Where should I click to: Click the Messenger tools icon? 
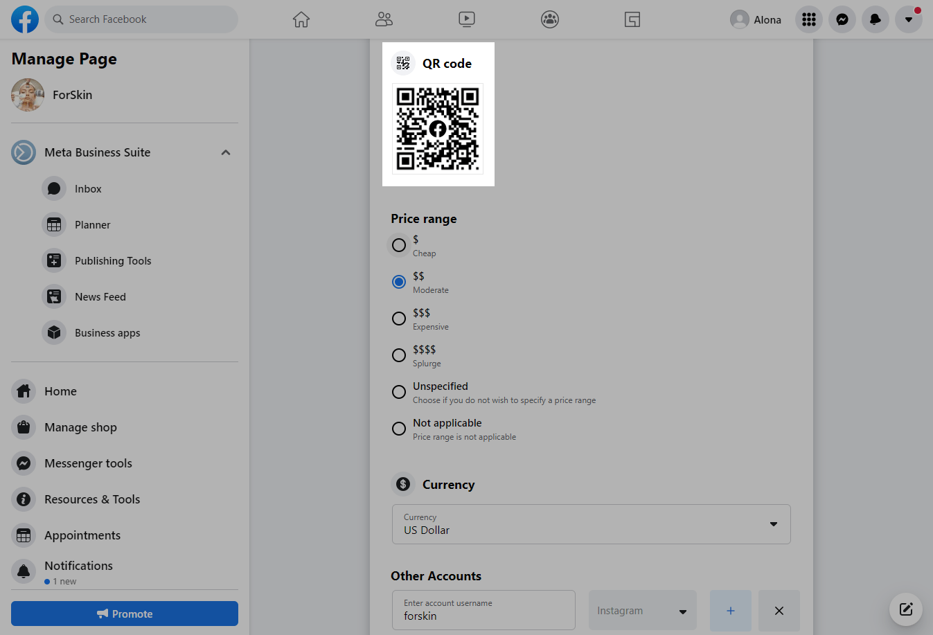[24, 463]
